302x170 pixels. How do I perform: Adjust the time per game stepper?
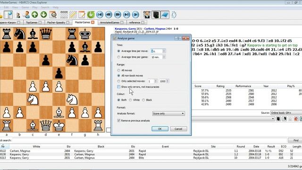pyautogui.click(x=164, y=57)
